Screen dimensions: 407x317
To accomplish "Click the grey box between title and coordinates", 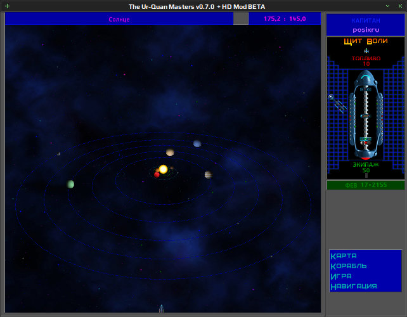I will (x=241, y=18).
